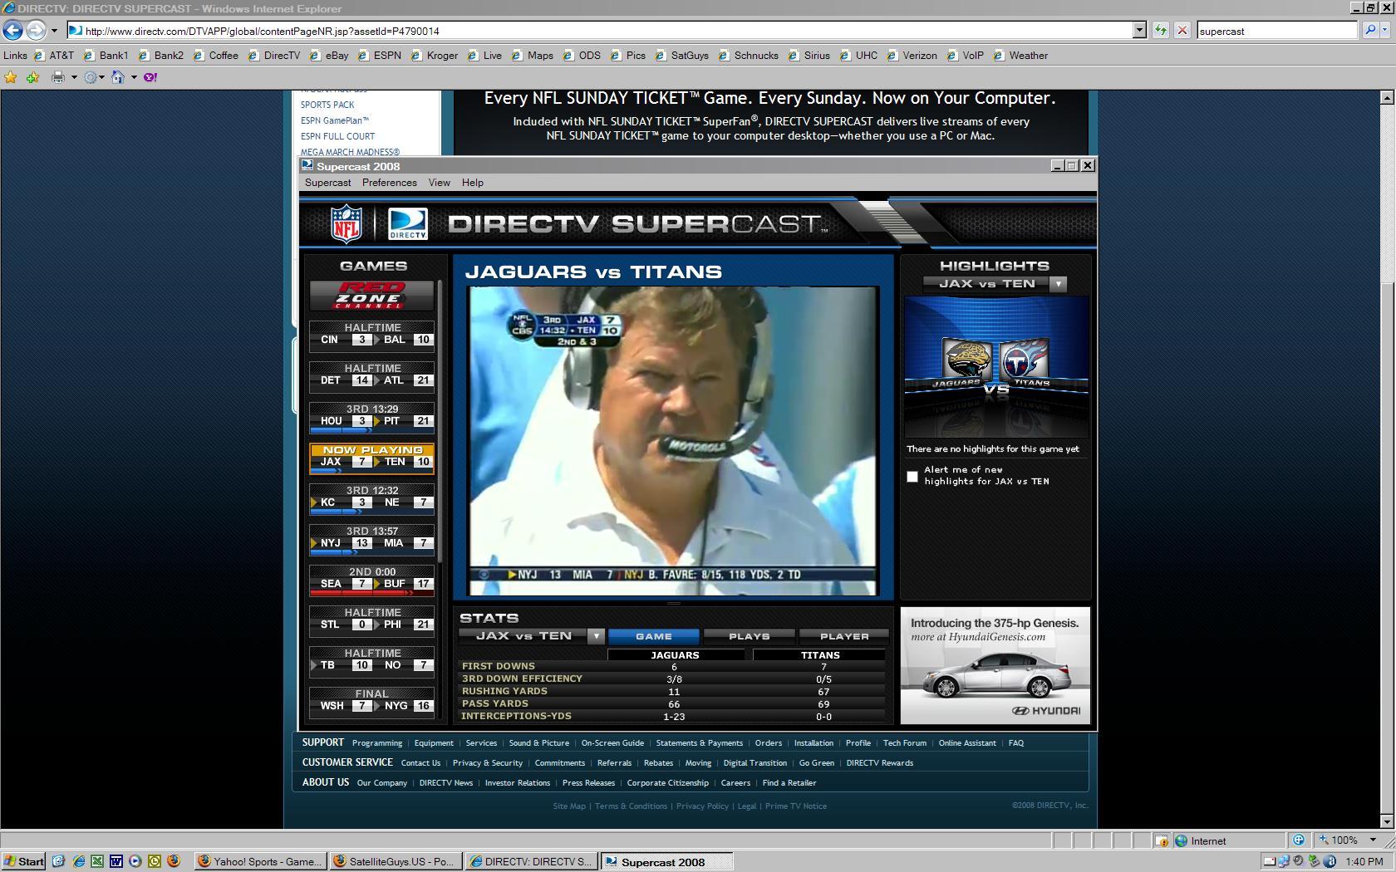Select the SEA vs BUF game
Viewport: 1396px width, 872px height.
[x=371, y=580]
